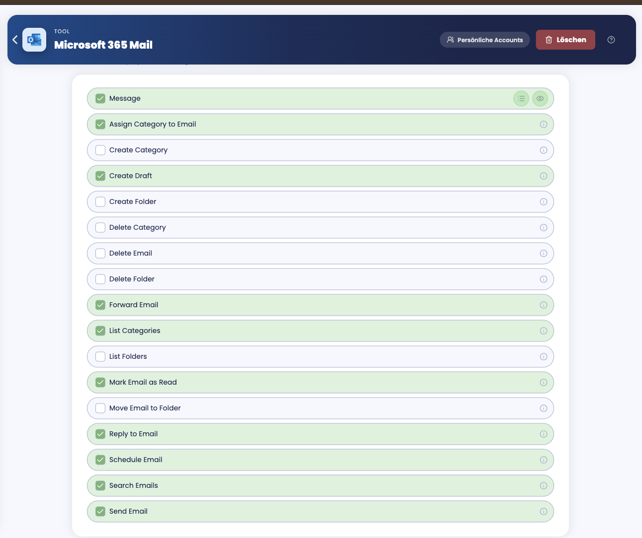View info for Create Folder

coord(544,202)
